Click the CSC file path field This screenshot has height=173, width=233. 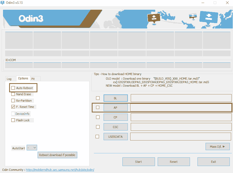181,127
